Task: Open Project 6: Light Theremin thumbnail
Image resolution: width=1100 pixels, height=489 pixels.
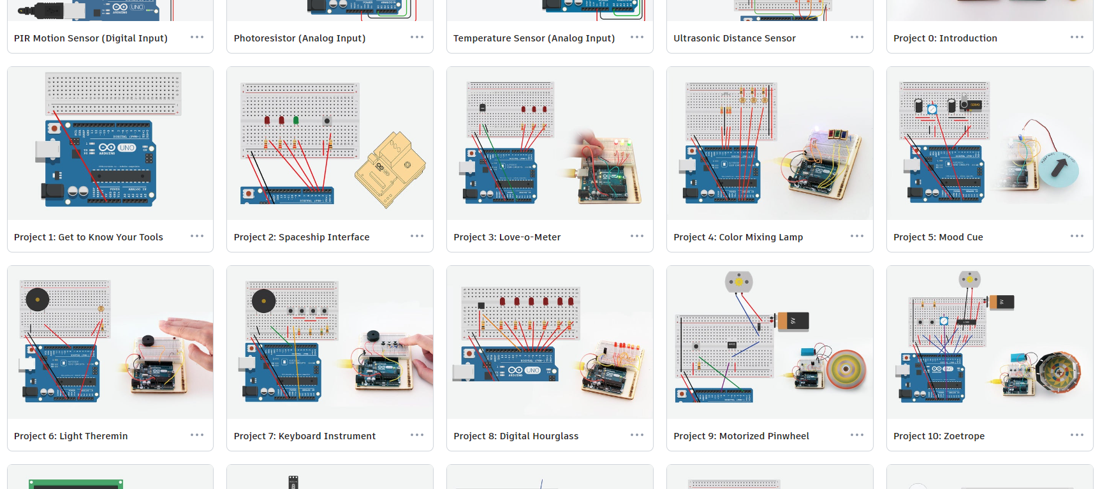Action: 110,342
